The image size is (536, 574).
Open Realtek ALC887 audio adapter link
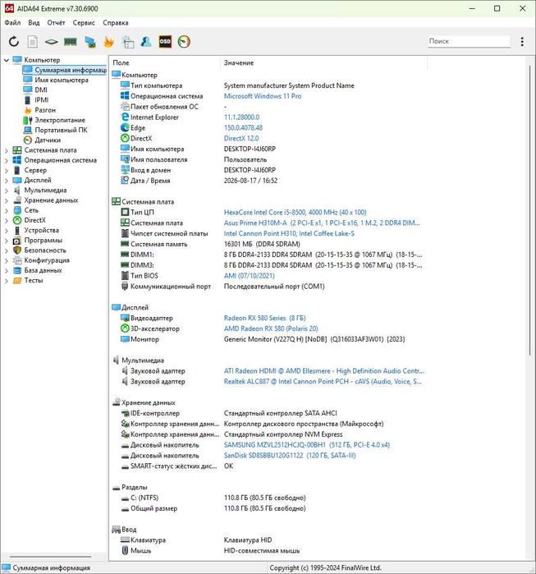click(323, 382)
